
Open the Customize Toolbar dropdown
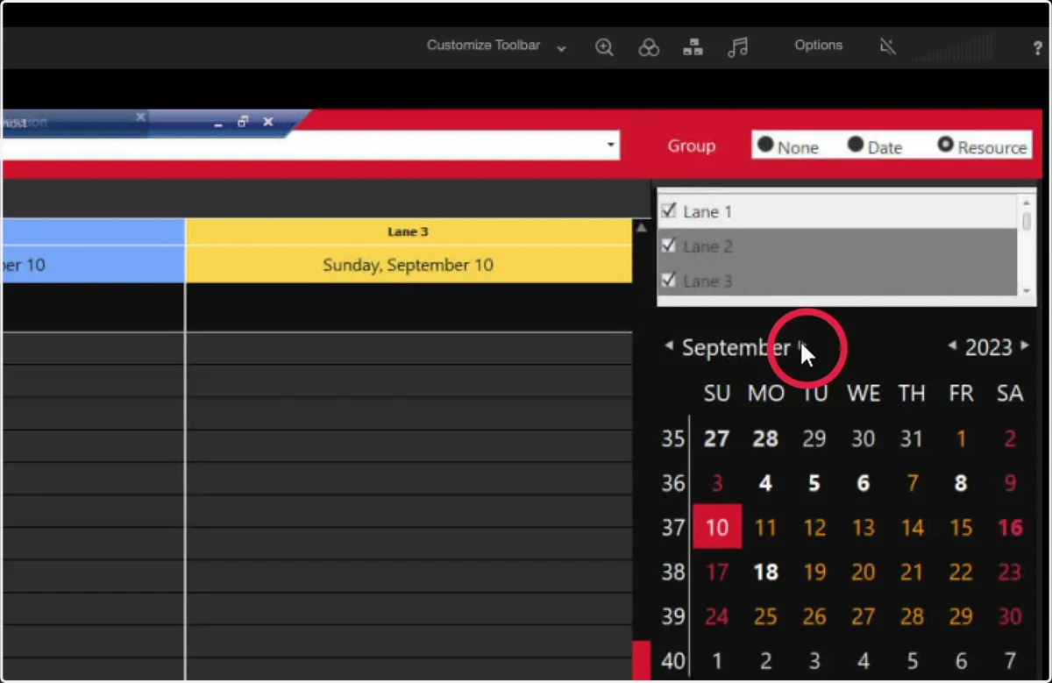pyautogui.click(x=496, y=46)
